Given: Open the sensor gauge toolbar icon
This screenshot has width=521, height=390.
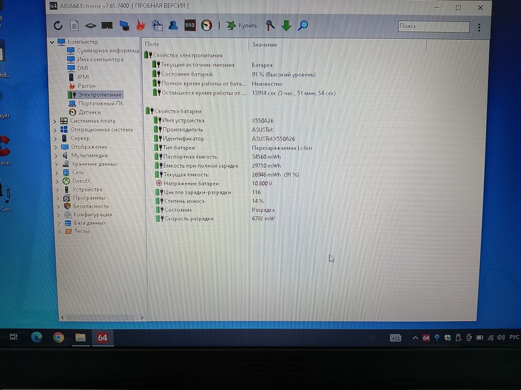Looking at the screenshot, I should (x=207, y=26).
